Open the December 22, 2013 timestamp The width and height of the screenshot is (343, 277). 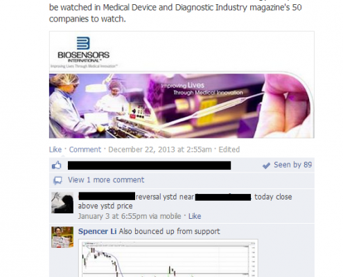pyautogui.click(x=160, y=150)
